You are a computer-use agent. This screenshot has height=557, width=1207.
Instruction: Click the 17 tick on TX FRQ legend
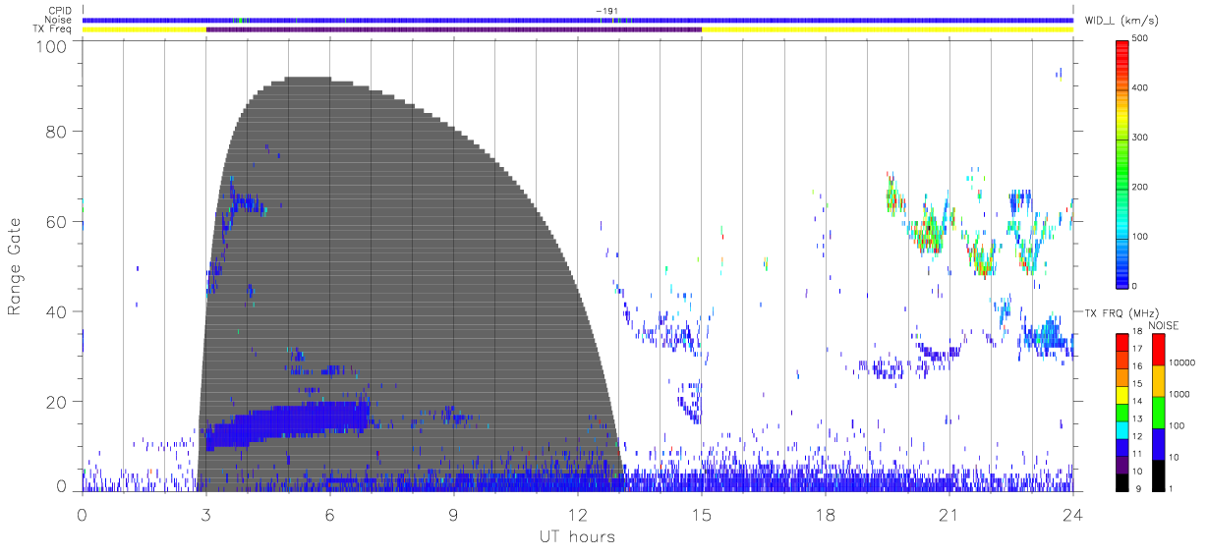(x=1137, y=350)
